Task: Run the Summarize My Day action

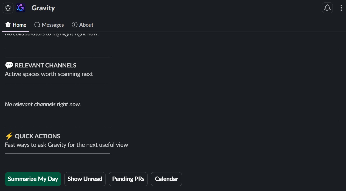Action: 33,179
